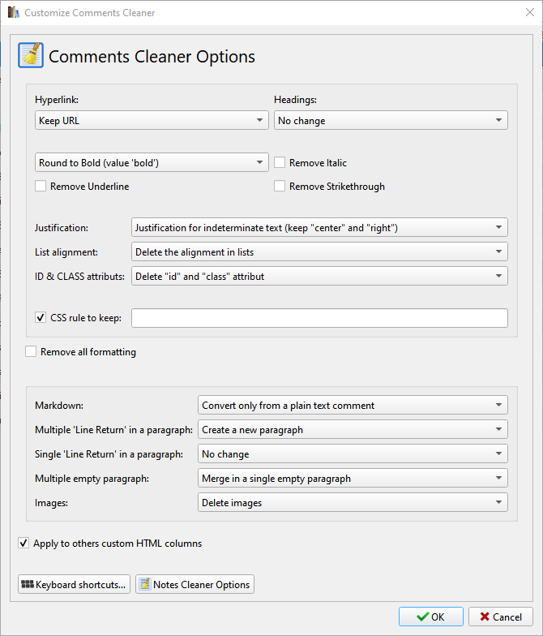
Task: Expand the Images dropdown showing Delete images
Action: [353, 503]
